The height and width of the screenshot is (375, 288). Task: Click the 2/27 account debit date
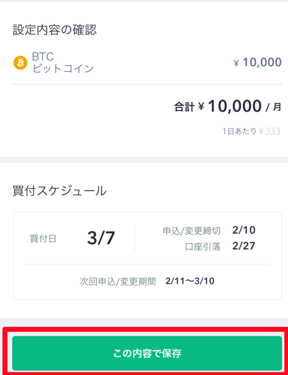[x=244, y=246]
